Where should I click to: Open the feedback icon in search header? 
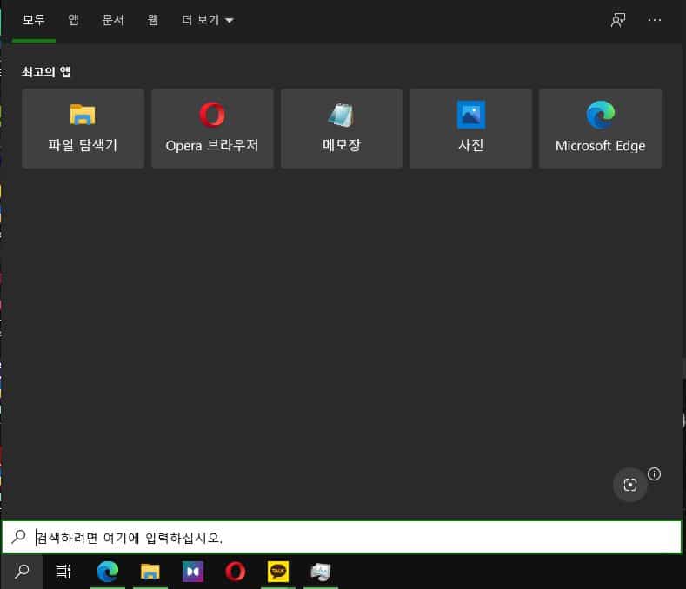pos(618,20)
